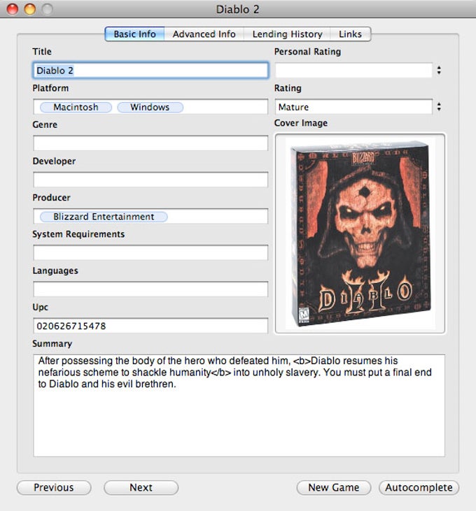
Task: Click the empty Personal Rating combo box
Action: [x=353, y=71]
